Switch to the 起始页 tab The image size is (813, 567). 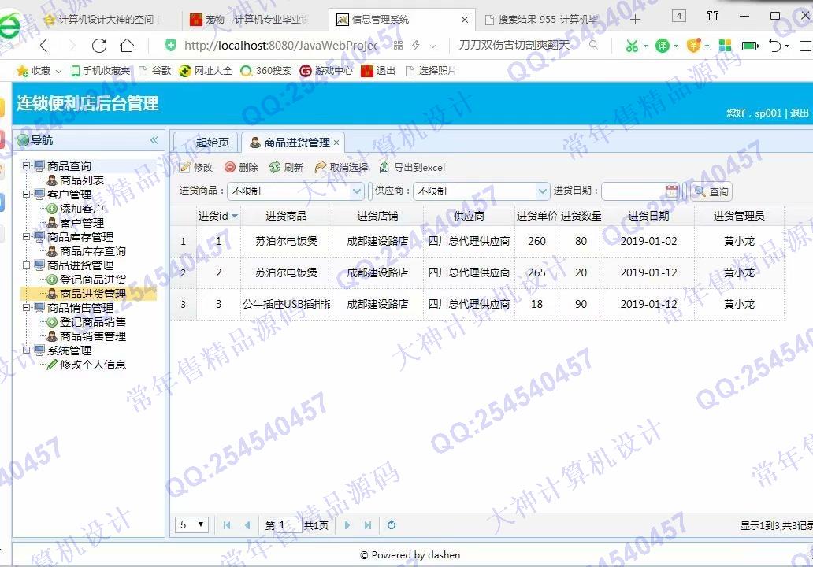pyautogui.click(x=212, y=143)
